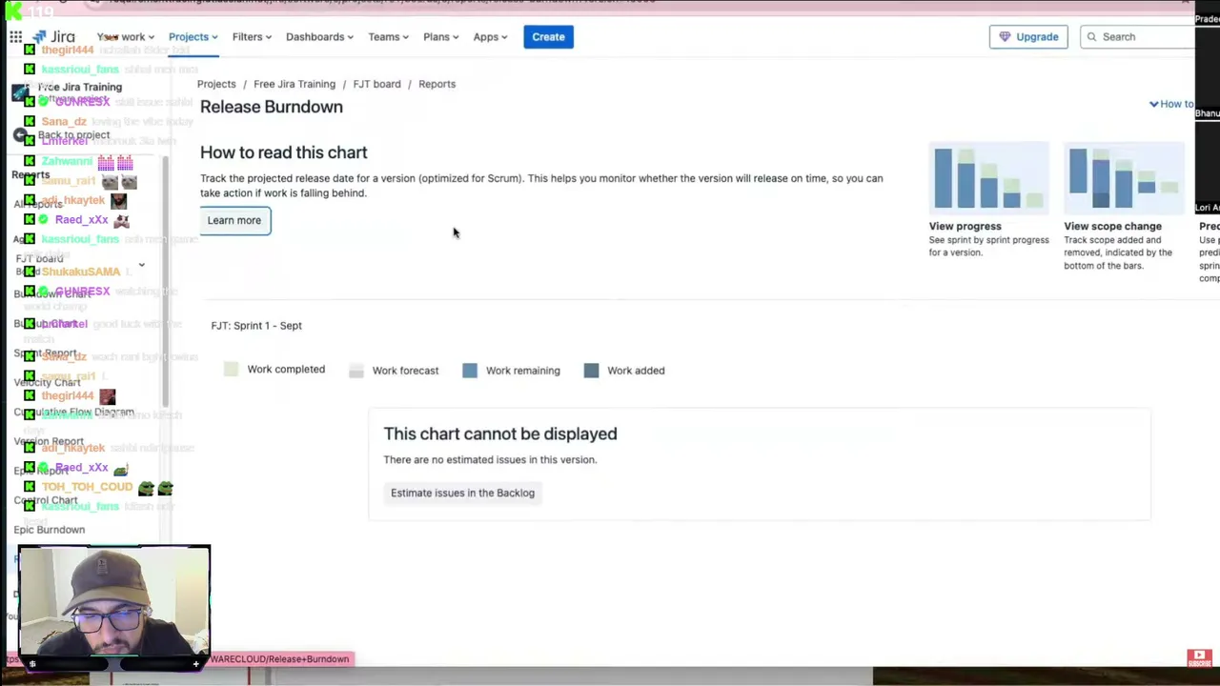Click the 'Release Burndown' page heading
This screenshot has width=1220, height=686.
pos(272,107)
